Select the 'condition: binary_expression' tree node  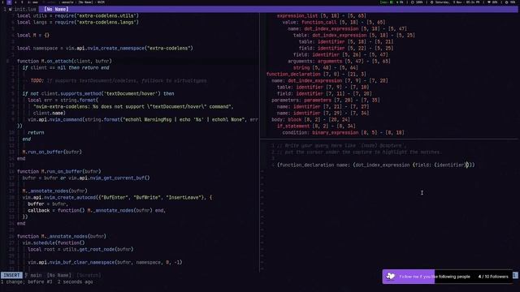[343, 132]
